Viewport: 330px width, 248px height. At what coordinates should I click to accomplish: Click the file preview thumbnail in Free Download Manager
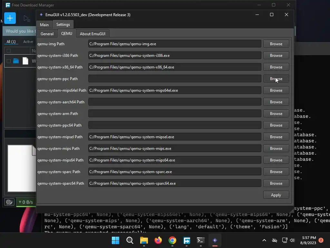click(x=22, y=168)
